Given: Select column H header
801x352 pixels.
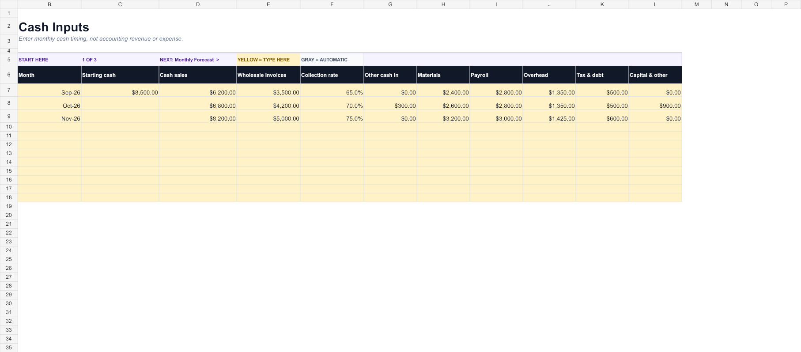Looking at the screenshot, I should (x=443, y=4).
